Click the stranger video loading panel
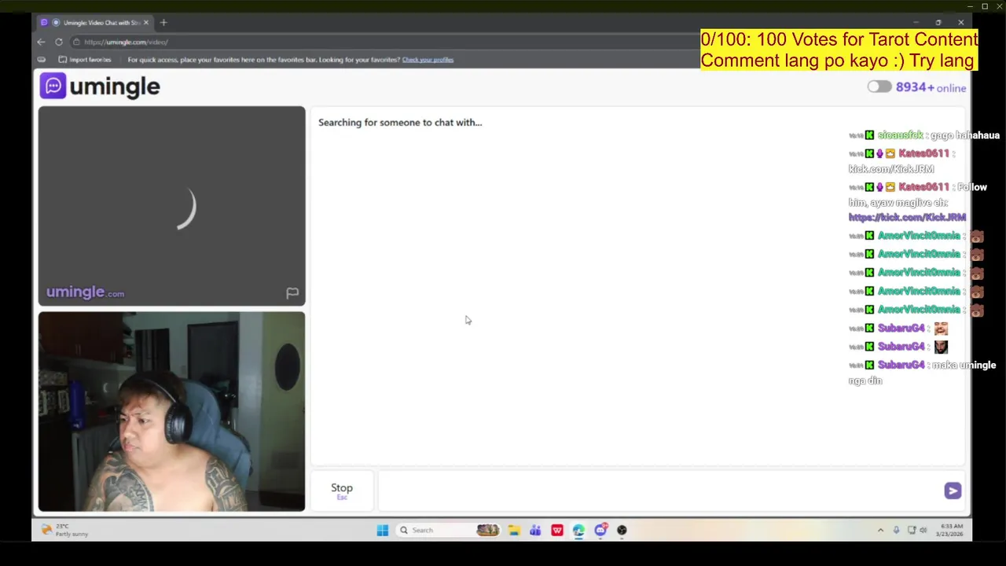1006x566 pixels. pyautogui.click(x=171, y=206)
